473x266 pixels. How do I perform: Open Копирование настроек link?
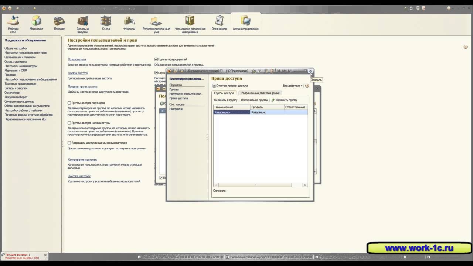click(82, 160)
